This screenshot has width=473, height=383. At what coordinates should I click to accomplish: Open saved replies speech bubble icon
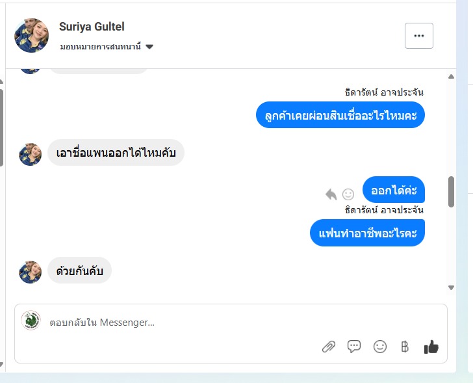(x=354, y=347)
